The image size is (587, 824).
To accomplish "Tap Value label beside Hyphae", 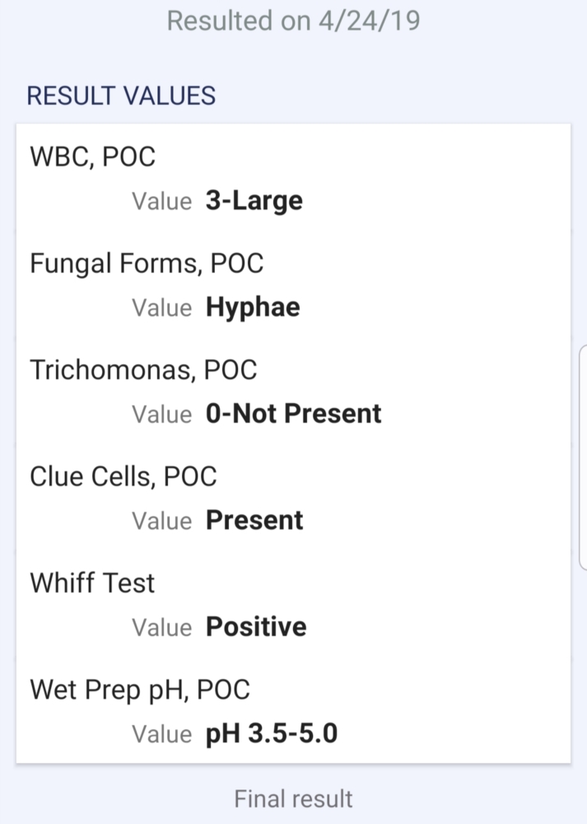I will pyautogui.click(x=161, y=308).
